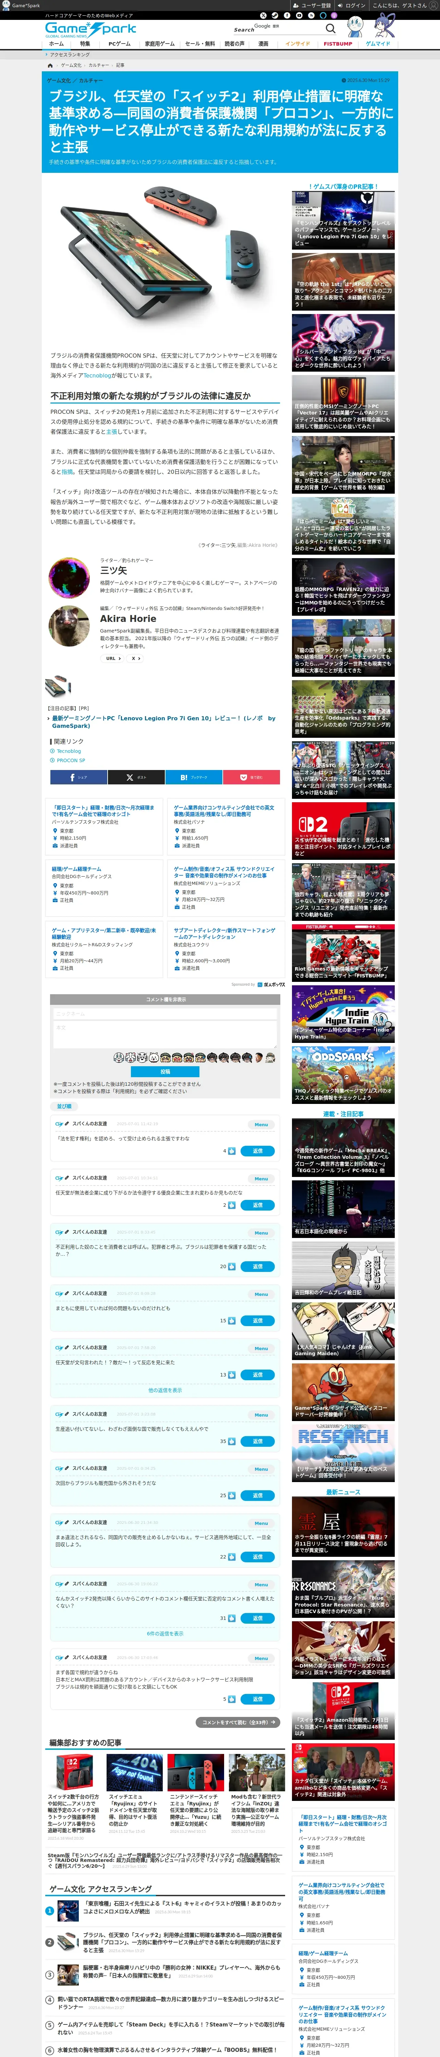Expand 他の返信を表示 under 13-like comment
This screenshot has width=440, height=2057.
[164, 1390]
